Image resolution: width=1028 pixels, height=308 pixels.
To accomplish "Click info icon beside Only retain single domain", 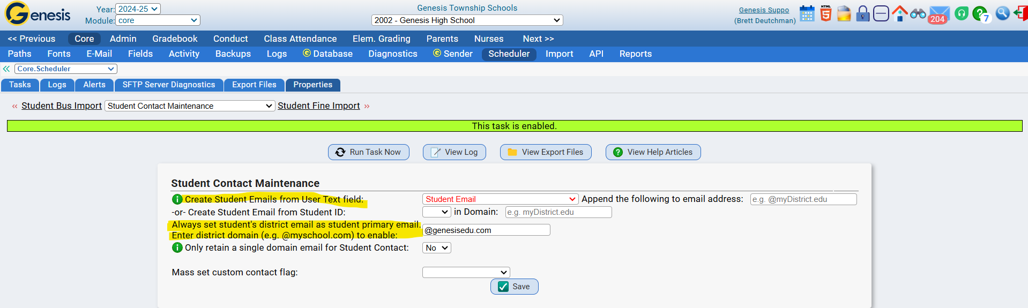I will (x=177, y=247).
